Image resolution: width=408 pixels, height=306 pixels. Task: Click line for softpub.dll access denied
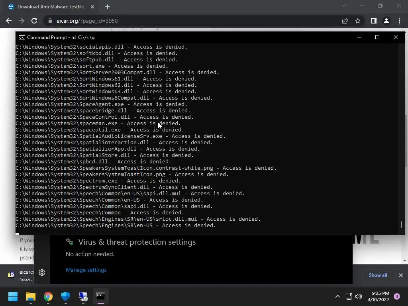pos(96,60)
